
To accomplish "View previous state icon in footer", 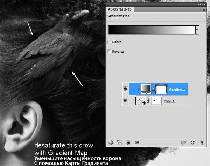I will [184, 142].
